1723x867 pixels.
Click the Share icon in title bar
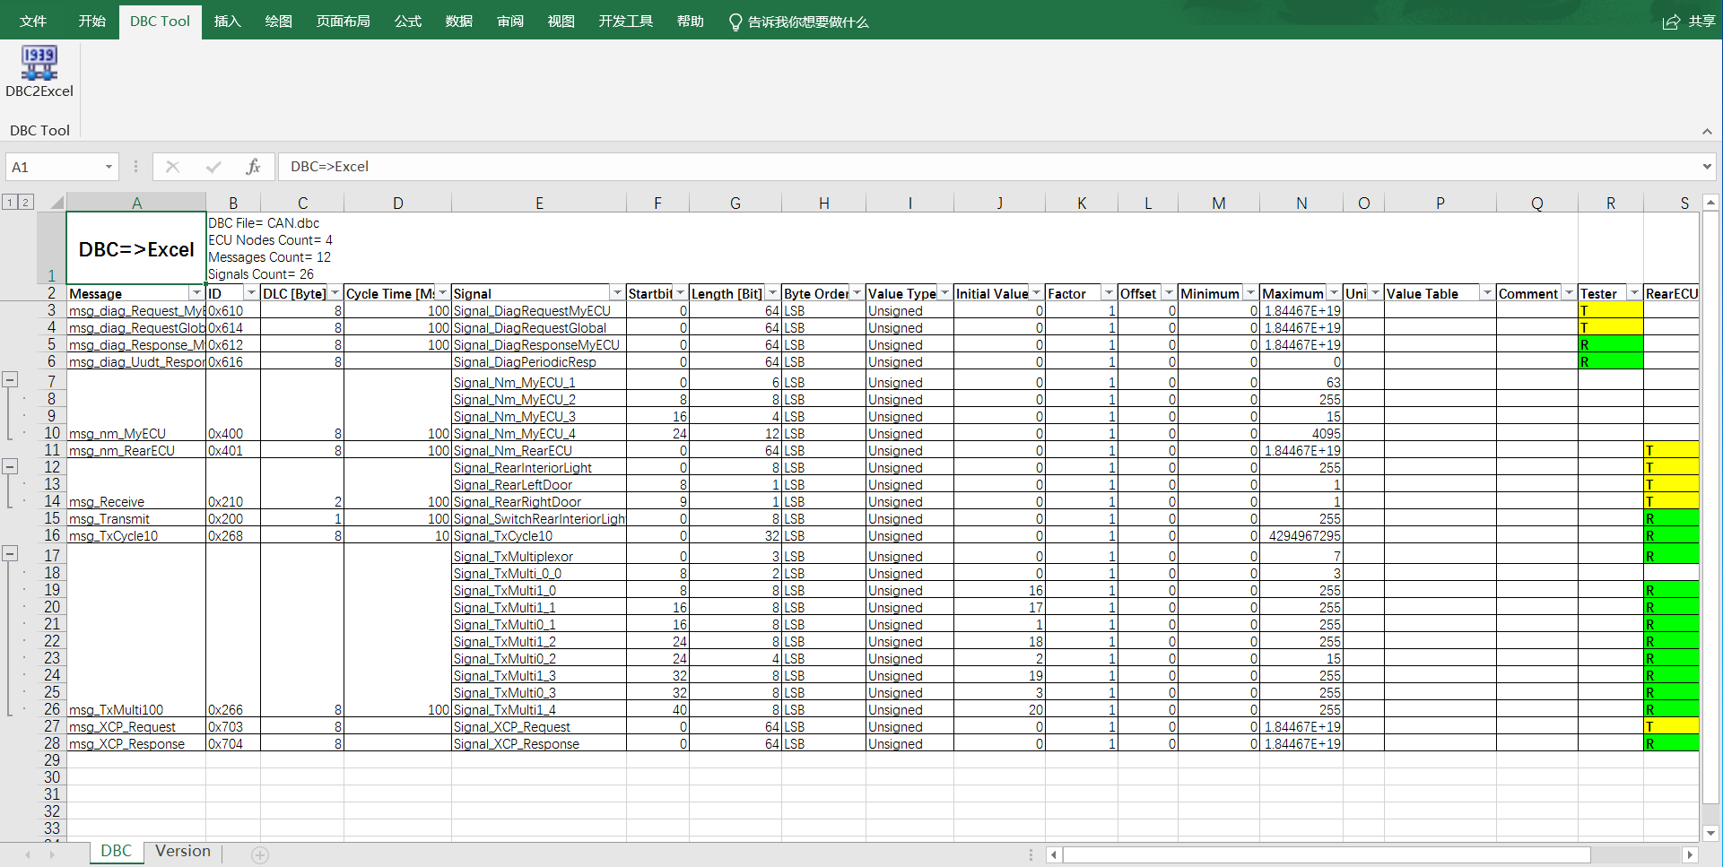point(1671,22)
